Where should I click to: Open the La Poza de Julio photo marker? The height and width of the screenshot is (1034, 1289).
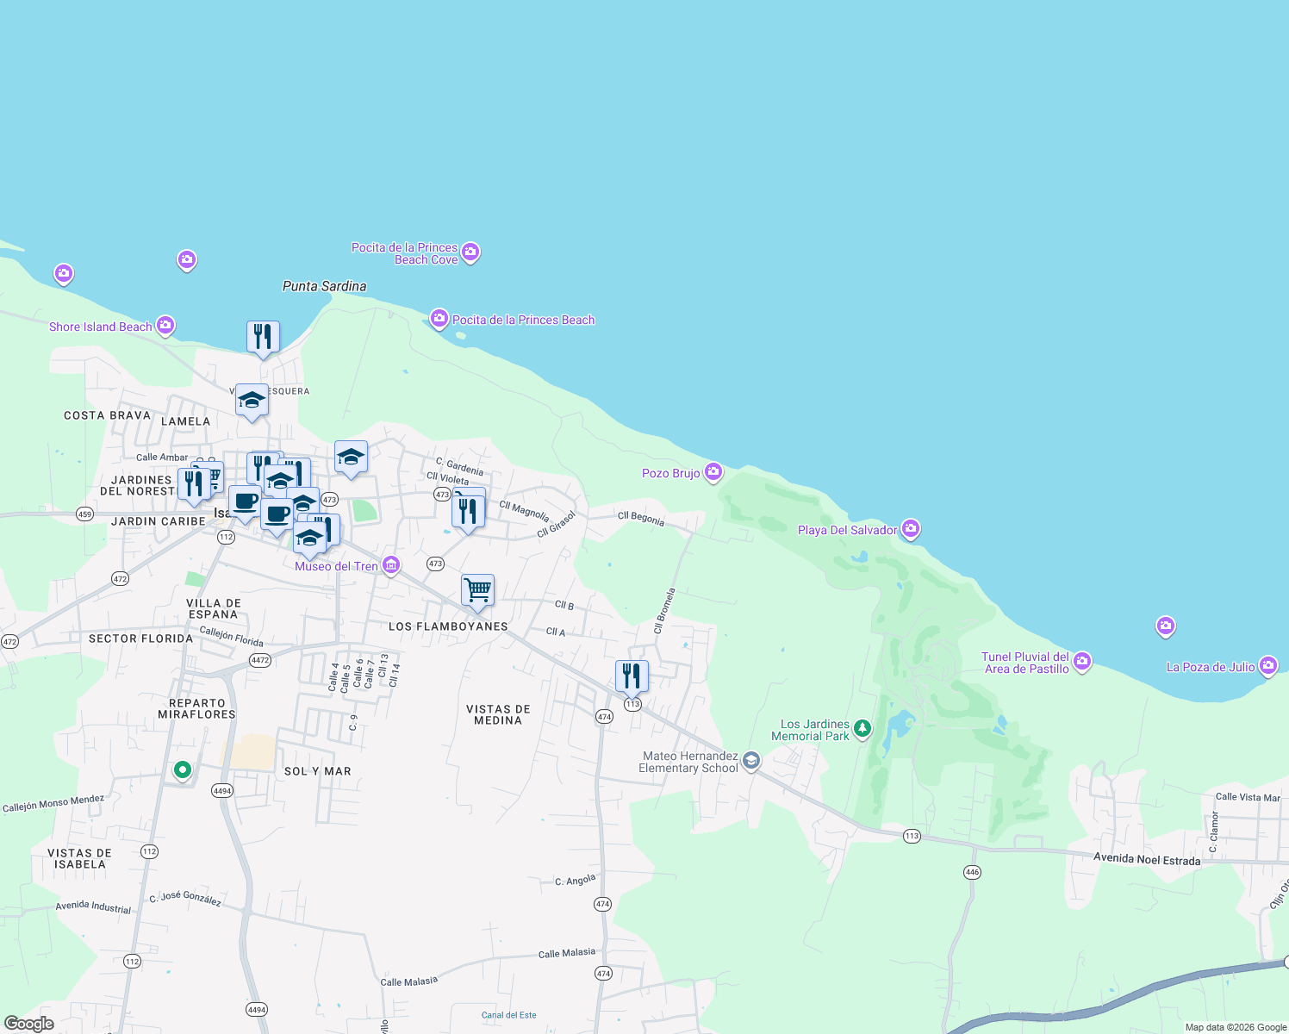coord(1267,666)
